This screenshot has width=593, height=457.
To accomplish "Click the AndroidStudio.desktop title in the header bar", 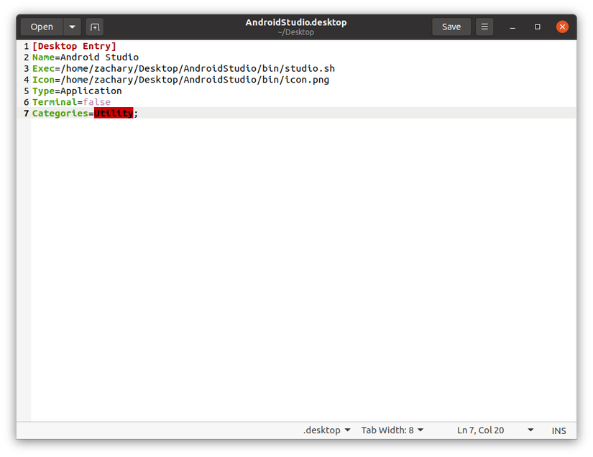I will [x=296, y=22].
